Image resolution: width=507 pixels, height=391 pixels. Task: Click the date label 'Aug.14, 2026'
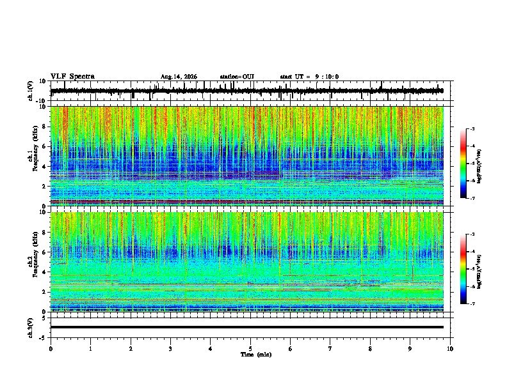pos(179,77)
